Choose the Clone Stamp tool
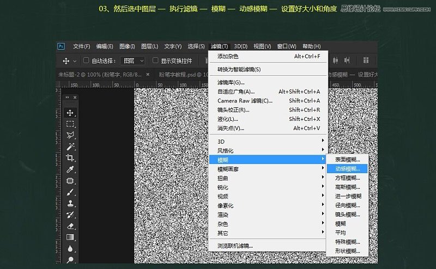This screenshot has height=269, width=436. click(70, 203)
